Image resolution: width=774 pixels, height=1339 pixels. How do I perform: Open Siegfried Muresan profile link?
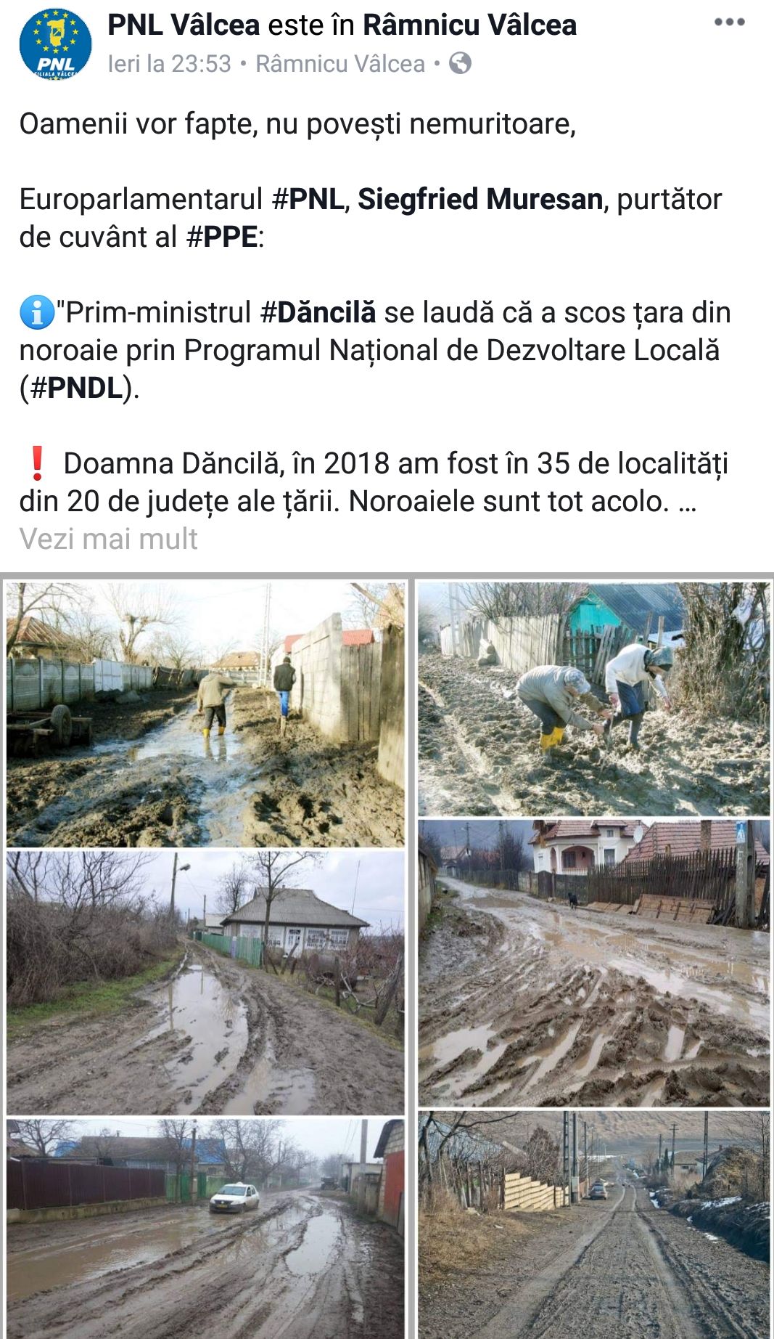click(x=480, y=199)
